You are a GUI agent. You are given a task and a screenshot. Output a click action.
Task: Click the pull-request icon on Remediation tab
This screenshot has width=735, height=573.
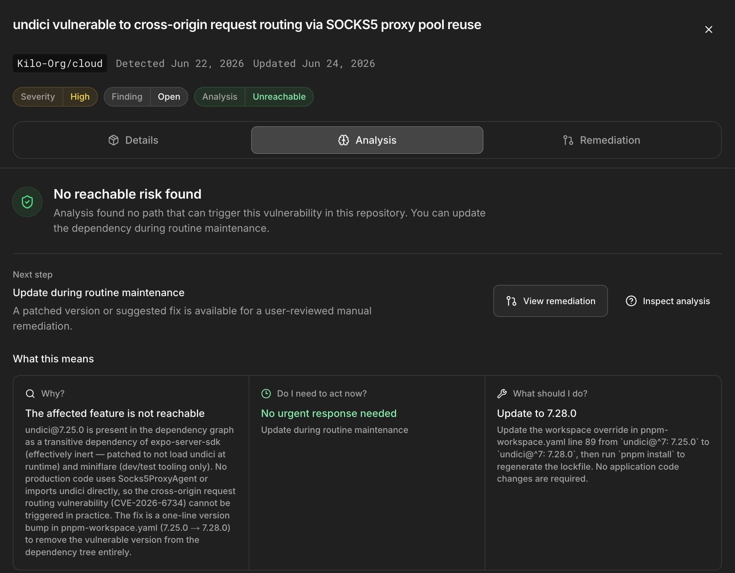pos(568,140)
